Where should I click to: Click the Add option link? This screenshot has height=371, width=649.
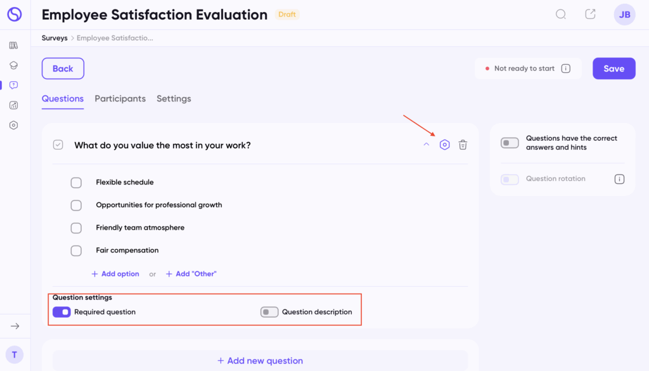tap(115, 274)
